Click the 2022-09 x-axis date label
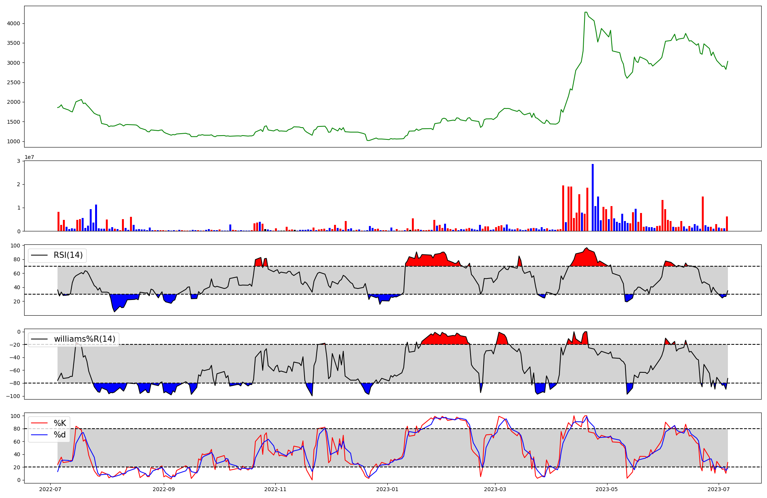Image resolution: width=767 pixels, height=498 pixels. tap(164, 489)
